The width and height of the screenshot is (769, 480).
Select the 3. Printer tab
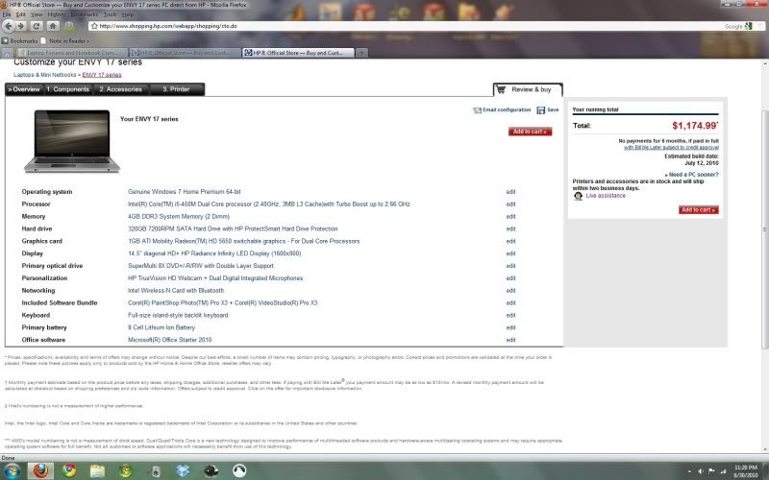coord(176,89)
